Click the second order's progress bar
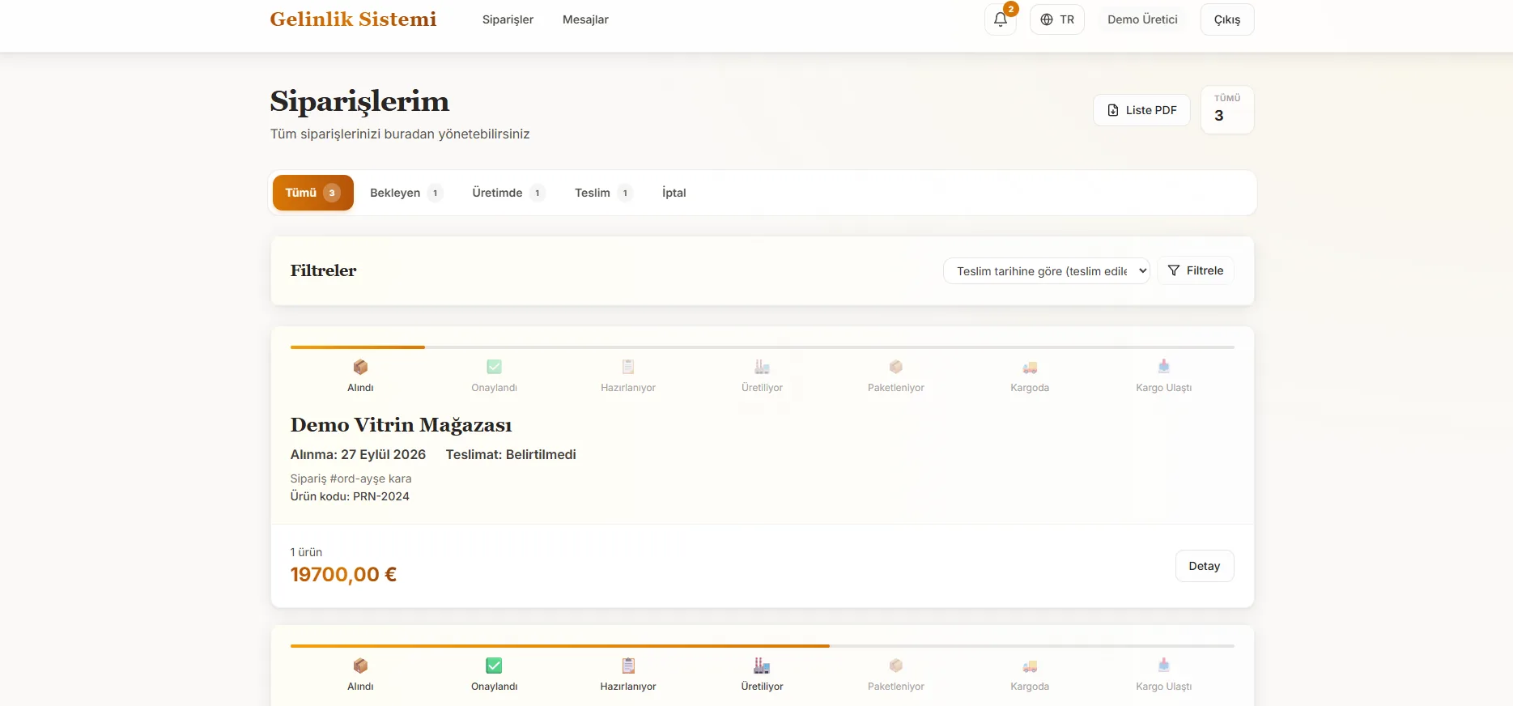This screenshot has width=1513, height=706. click(x=763, y=646)
